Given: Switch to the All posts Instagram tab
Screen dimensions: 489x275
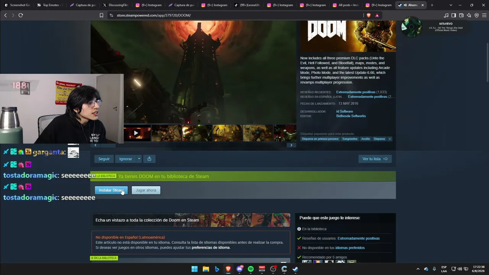Looking at the screenshot, I should (x=345, y=5).
